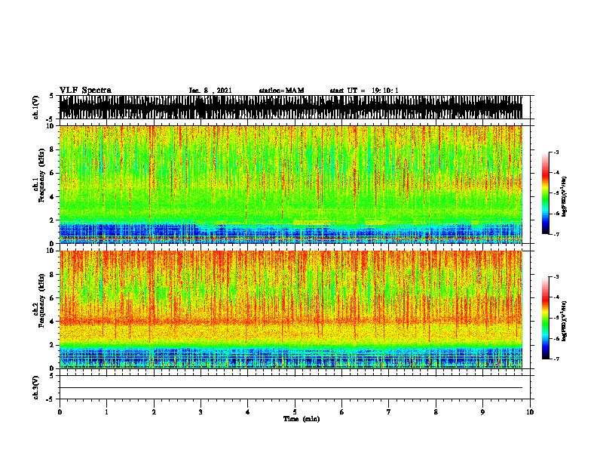Screen dimensions: 597x462
Task: Click the "-7" label on ch.1 color bar
Action: [x=556, y=234]
